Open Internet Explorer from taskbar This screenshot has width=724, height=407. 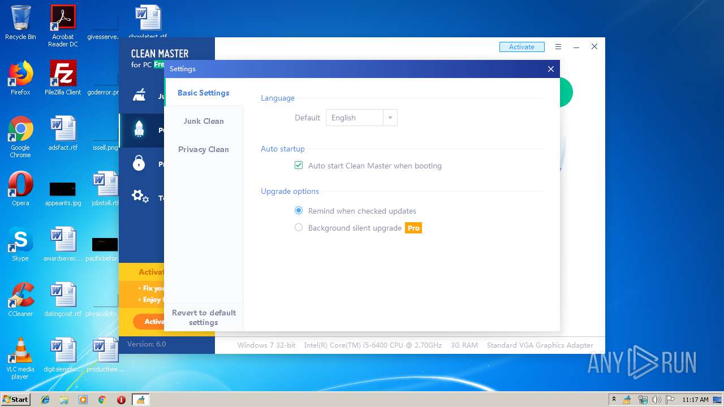coord(45,400)
